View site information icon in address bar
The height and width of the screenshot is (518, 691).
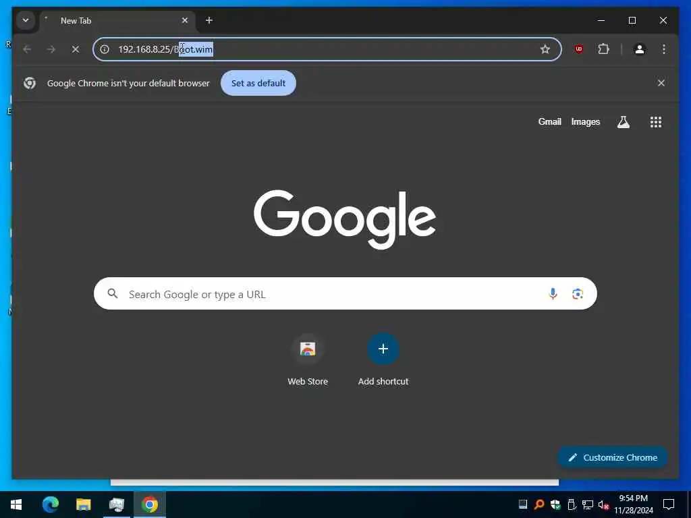point(105,49)
